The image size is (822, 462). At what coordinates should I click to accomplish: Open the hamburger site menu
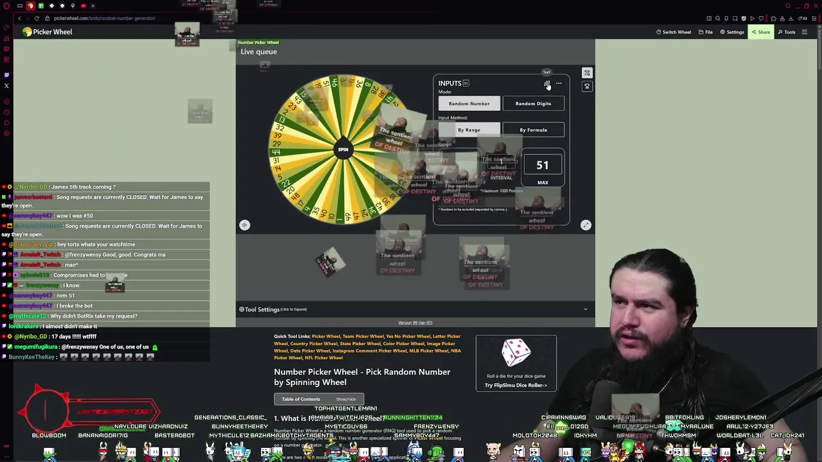(804, 32)
